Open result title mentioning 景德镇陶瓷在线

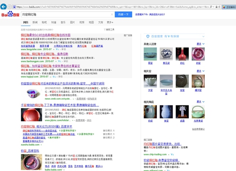[60, 105]
